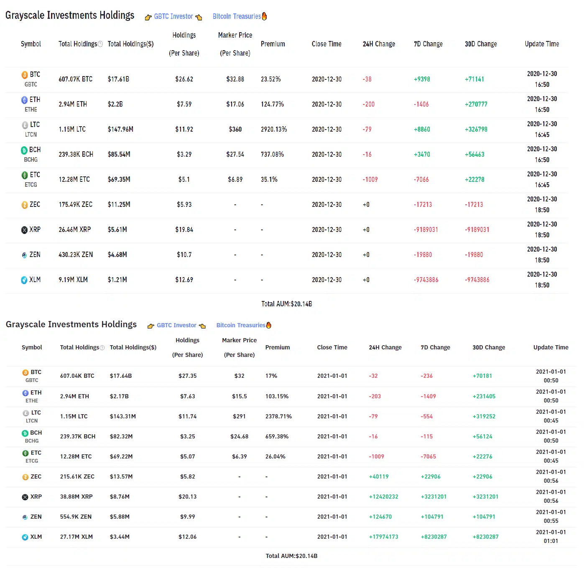Sort by Premium column in the lower table
The width and height of the screenshot is (584, 568).
coord(277,347)
